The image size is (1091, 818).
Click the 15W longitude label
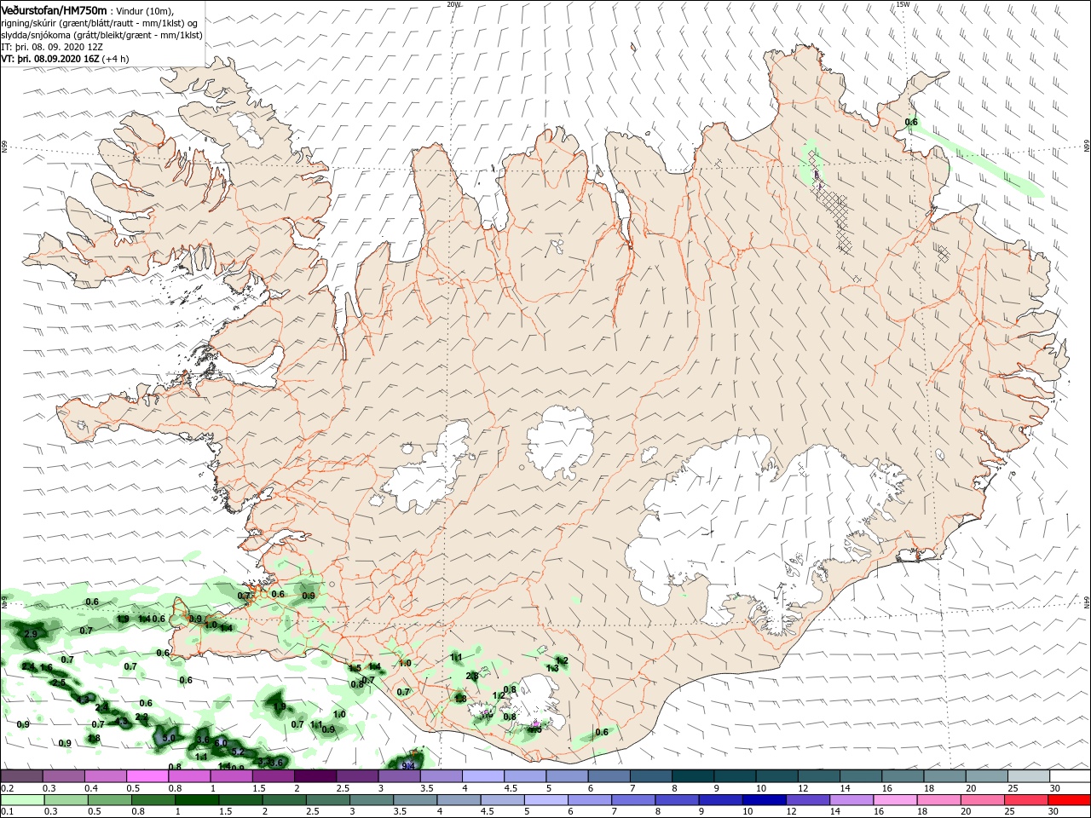[902, 4]
